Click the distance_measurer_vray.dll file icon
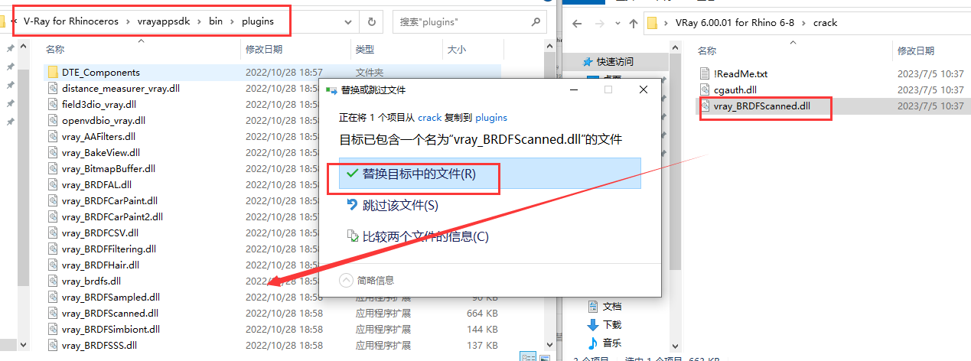Viewport: 971px width, 361px height. coord(53,88)
